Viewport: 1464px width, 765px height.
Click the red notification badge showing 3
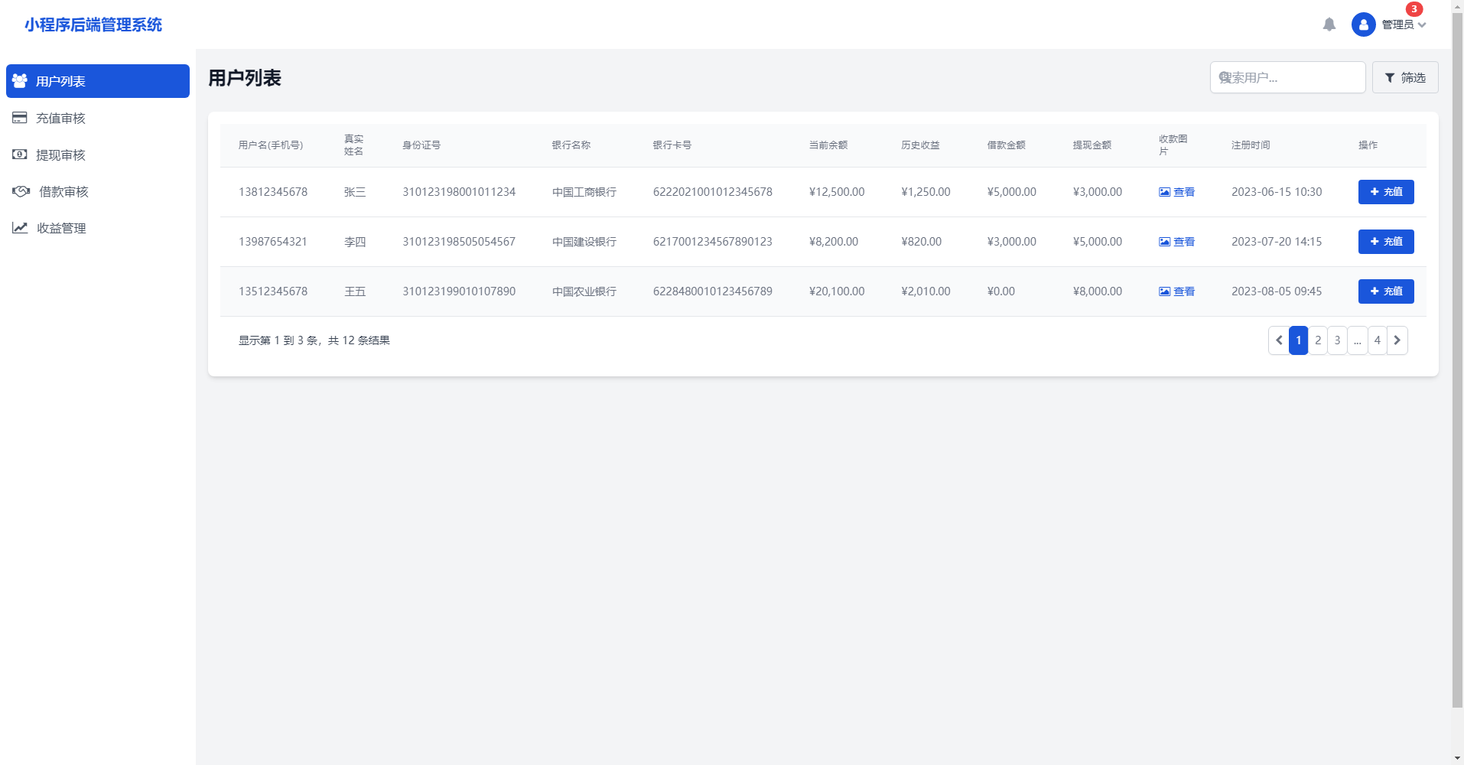pos(1414,9)
